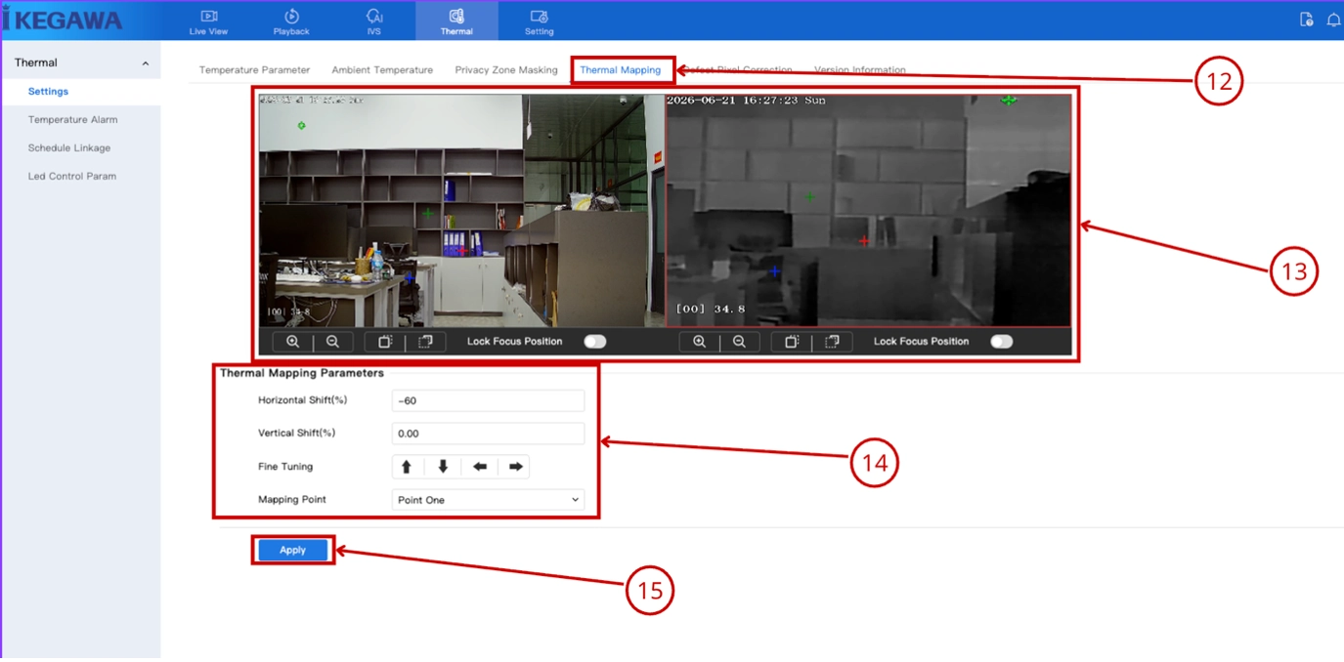Zoom in on the visible-light video

[292, 342]
